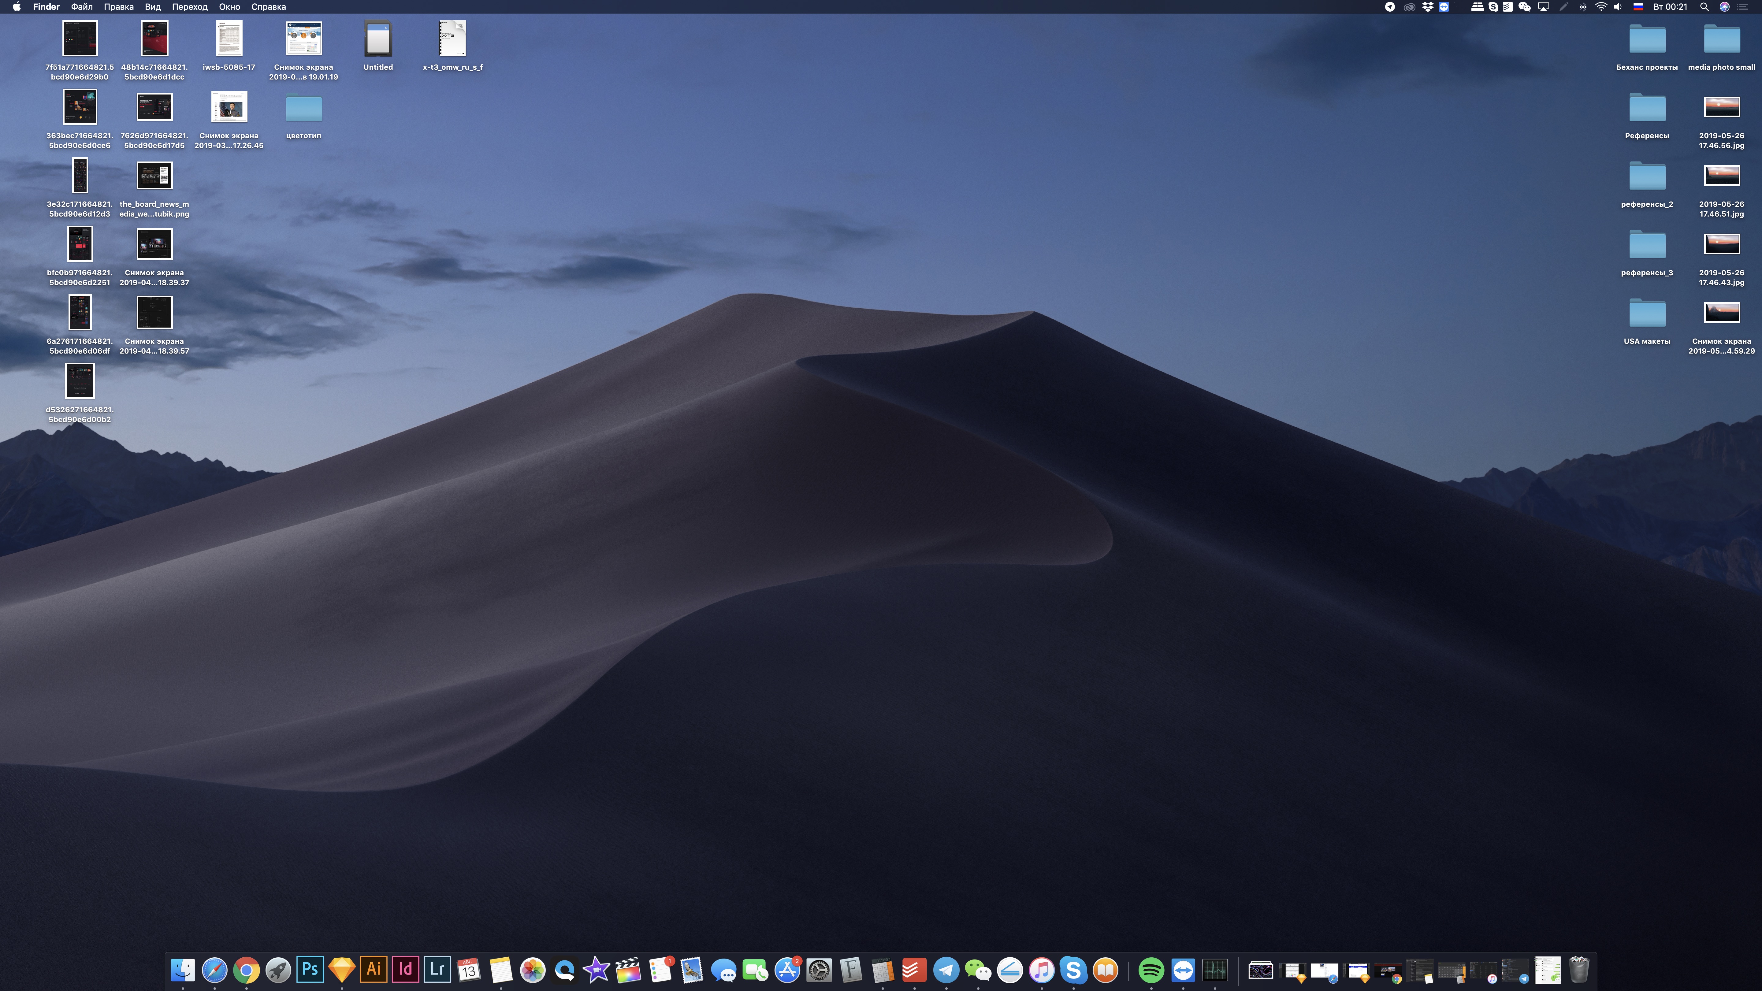Screen dimensions: 1762x991
Task: Launch FaceTime from the Dock
Action: [x=755, y=970]
